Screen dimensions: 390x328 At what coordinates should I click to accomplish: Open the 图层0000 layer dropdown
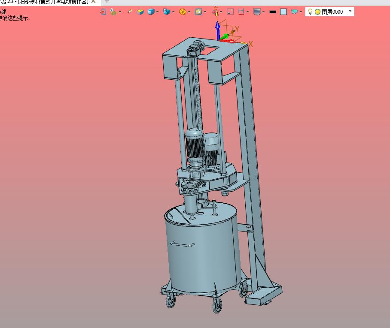(x=350, y=11)
